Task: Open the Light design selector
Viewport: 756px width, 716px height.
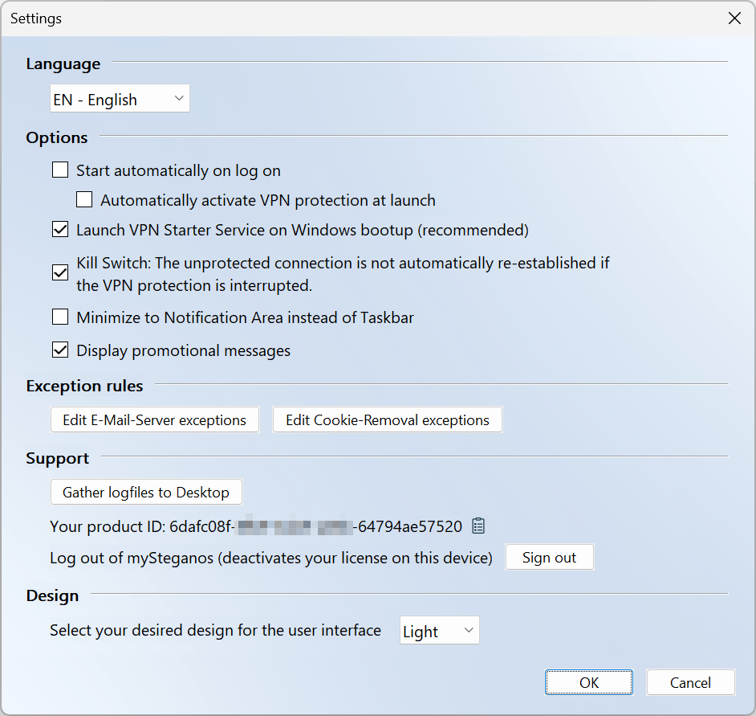Action: (x=439, y=630)
